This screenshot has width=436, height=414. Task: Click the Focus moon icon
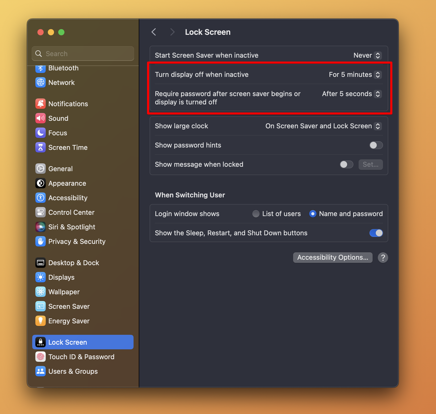41,133
